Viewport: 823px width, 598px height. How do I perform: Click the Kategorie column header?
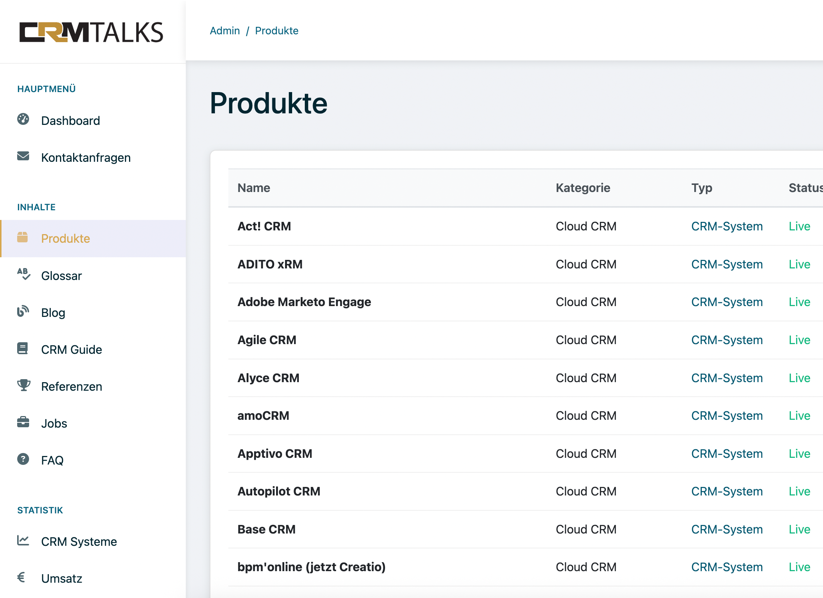pos(583,188)
